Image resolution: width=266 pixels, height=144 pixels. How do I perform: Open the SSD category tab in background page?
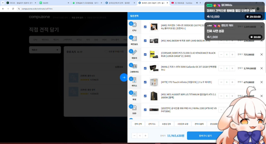pos(96,40)
